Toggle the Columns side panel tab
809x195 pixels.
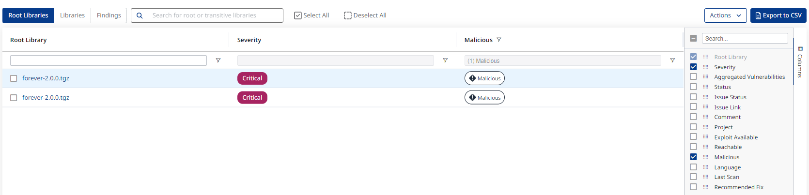coord(800,62)
